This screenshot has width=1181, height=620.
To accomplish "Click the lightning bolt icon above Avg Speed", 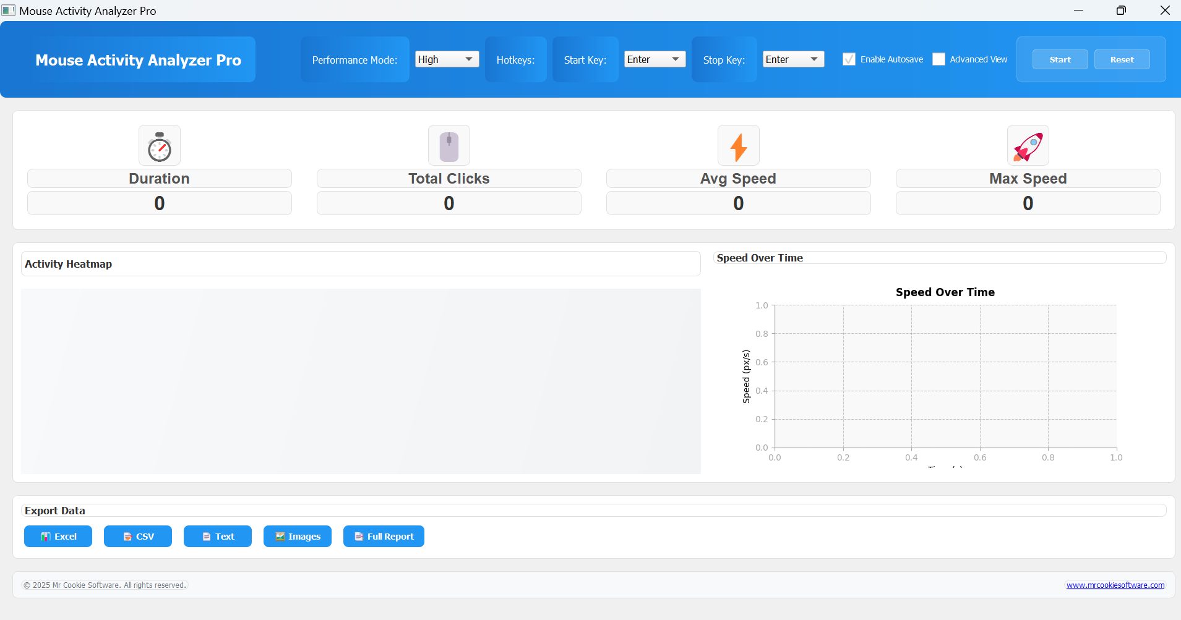I will (x=738, y=145).
